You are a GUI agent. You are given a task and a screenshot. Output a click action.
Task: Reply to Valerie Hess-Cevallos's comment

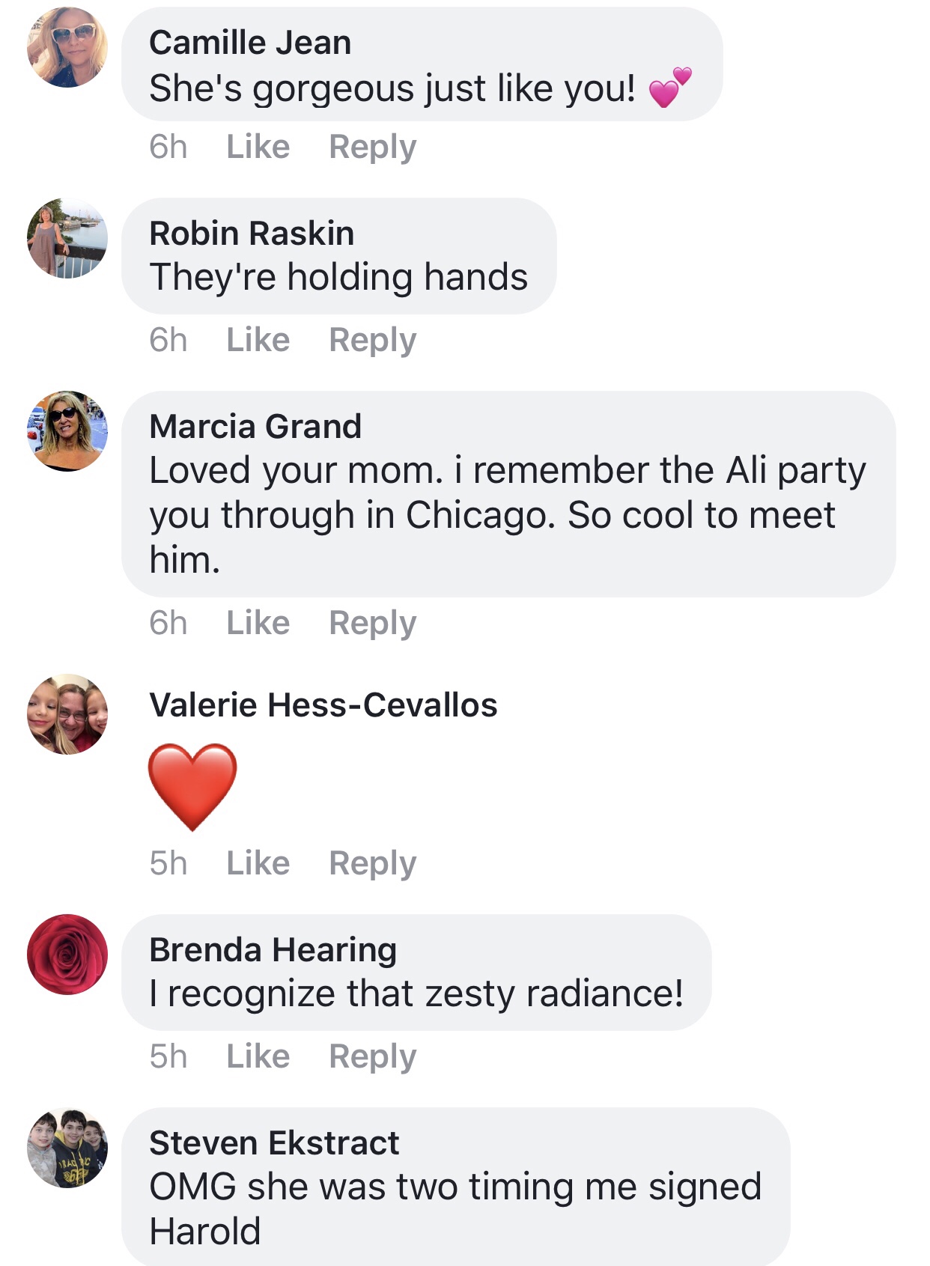coord(372,863)
